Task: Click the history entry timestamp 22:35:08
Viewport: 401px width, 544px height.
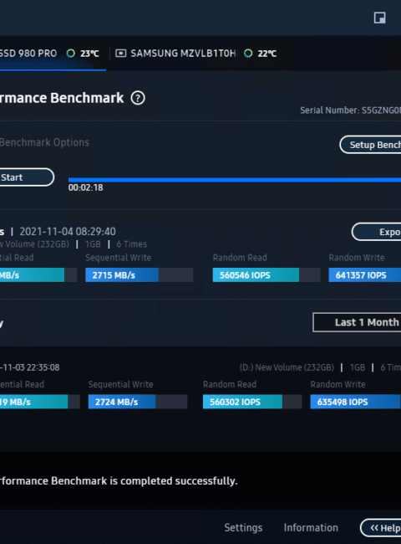Action: [29, 367]
